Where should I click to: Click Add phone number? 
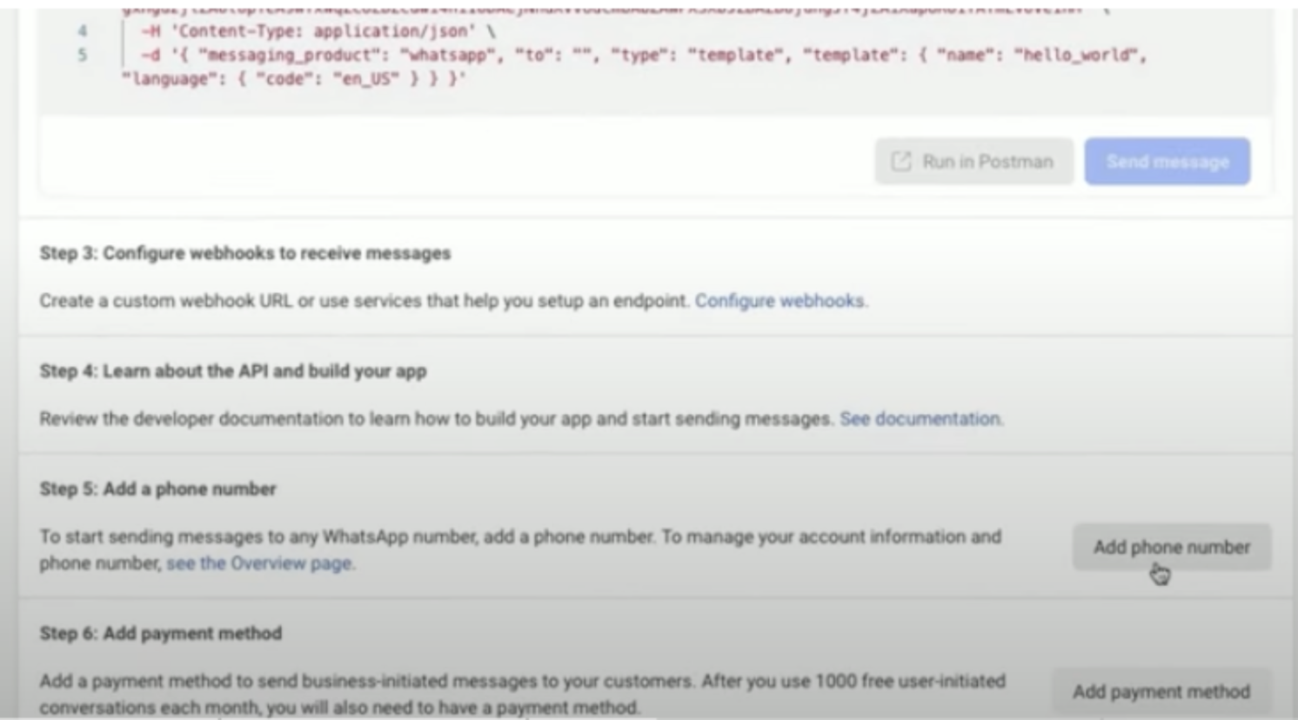coord(1170,547)
